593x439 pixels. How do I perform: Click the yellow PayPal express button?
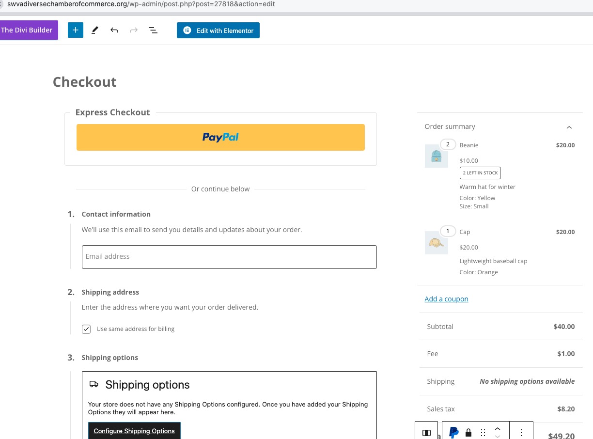[220, 137]
